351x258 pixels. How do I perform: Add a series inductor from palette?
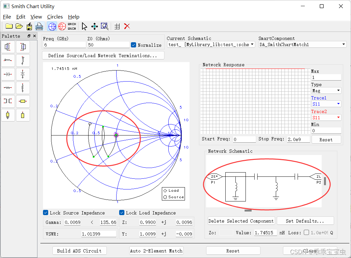coord(8,60)
